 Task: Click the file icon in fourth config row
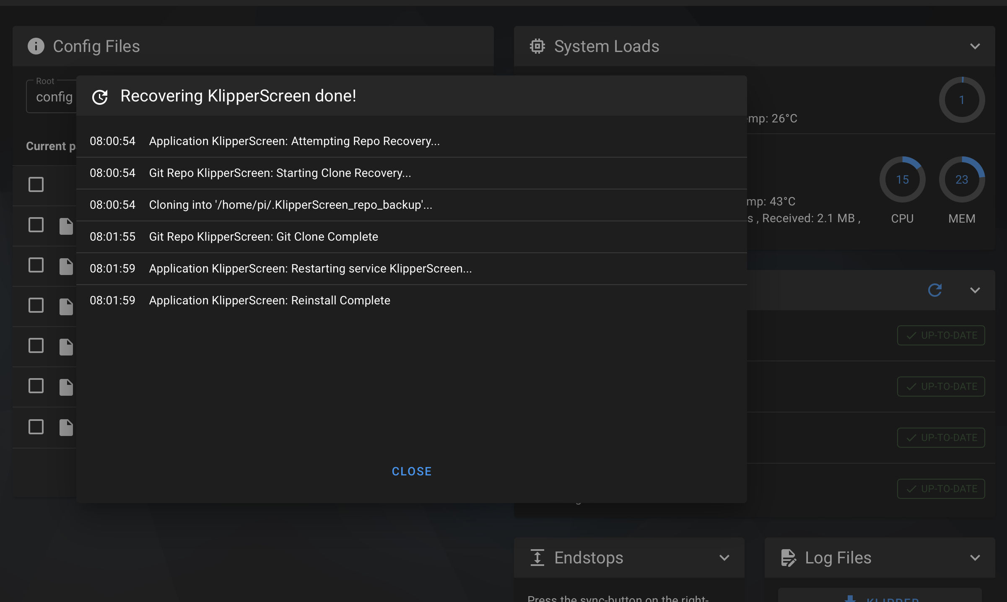pyautogui.click(x=66, y=306)
